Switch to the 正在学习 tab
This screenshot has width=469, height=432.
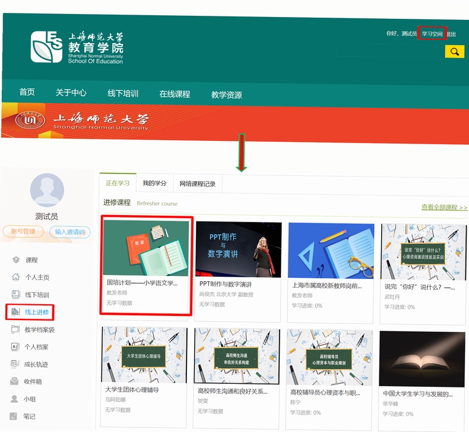click(118, 183)
